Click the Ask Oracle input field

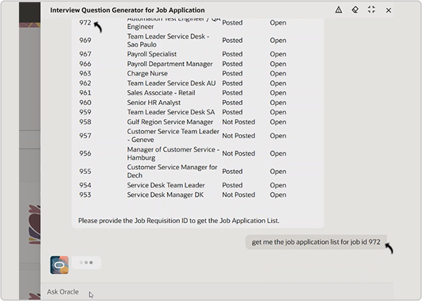[x=217, y=292]
